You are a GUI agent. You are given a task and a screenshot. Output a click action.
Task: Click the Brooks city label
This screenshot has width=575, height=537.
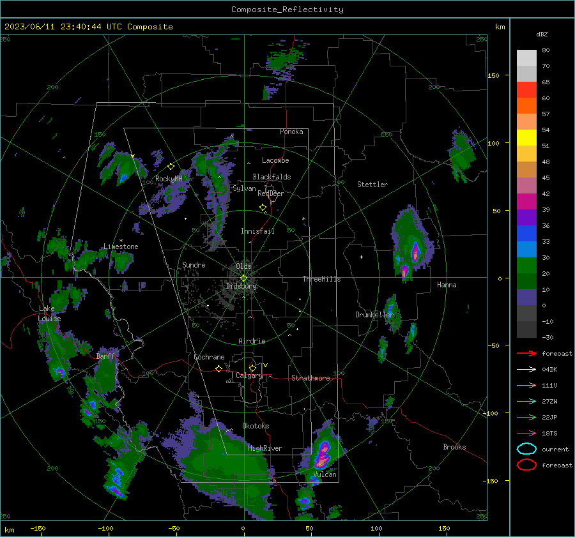454,447
